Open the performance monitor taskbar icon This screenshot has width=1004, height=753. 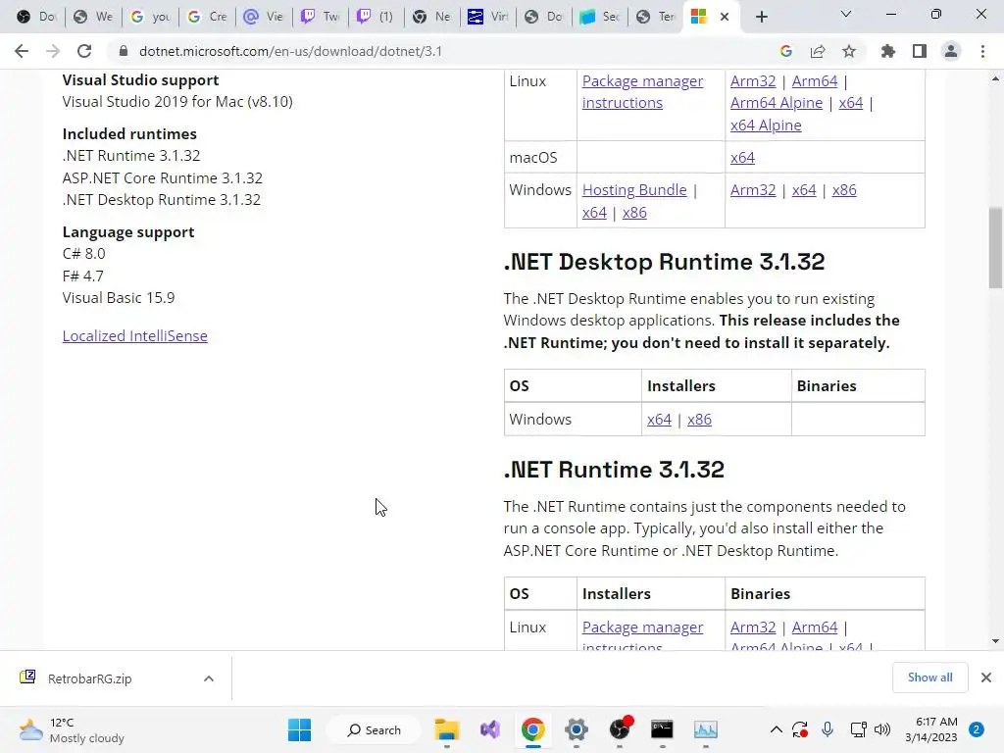706,729
